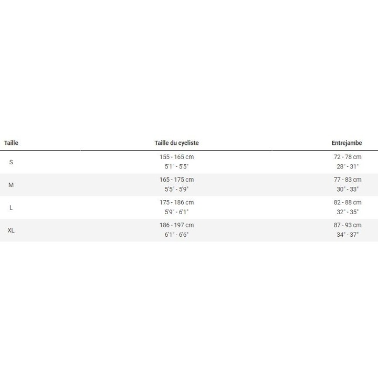
Task: Click the Taille du cycliste header
Action: click(176, 143)
